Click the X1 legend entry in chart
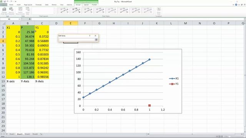The height and width of the screenshot is (138, 246). (174, 79)
